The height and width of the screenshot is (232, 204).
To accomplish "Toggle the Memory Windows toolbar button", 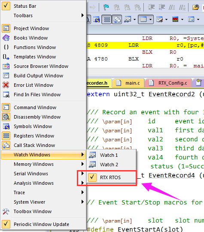I will (x=143, y=19).
